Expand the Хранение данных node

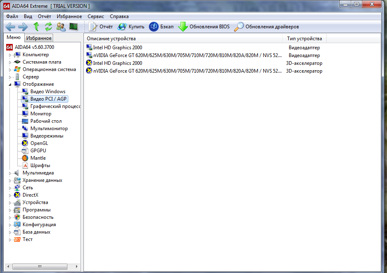click(x=10, y=181)
